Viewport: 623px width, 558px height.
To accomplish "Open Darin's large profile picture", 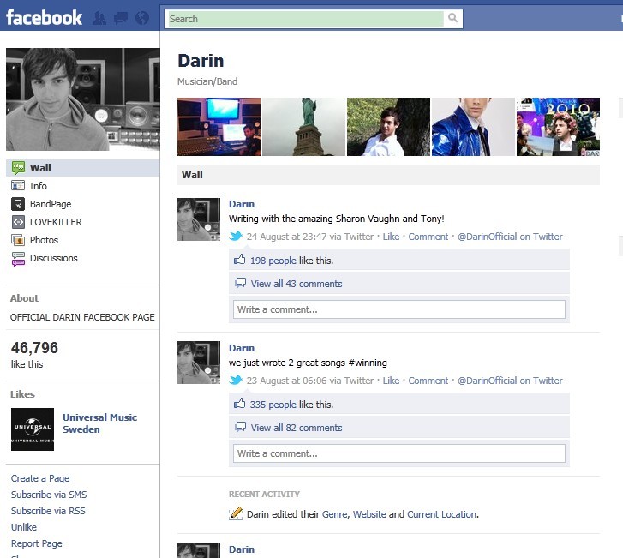I will pos(83,99).
